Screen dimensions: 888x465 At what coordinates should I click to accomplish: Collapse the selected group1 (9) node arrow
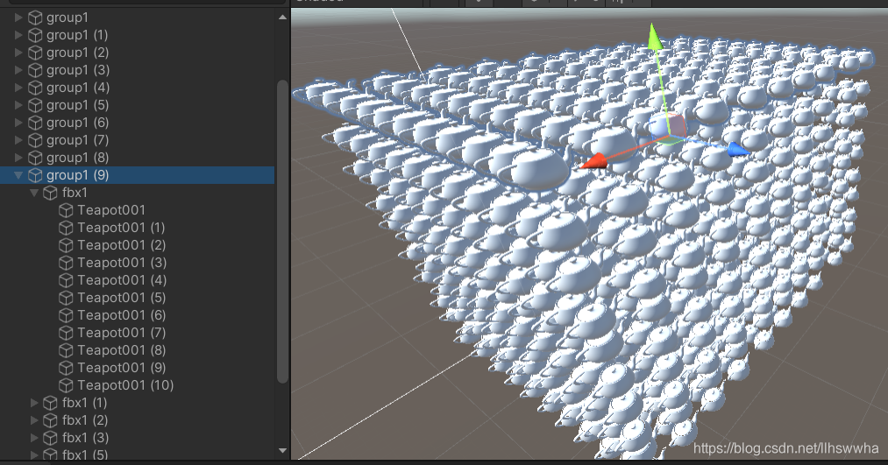[18, 175]
